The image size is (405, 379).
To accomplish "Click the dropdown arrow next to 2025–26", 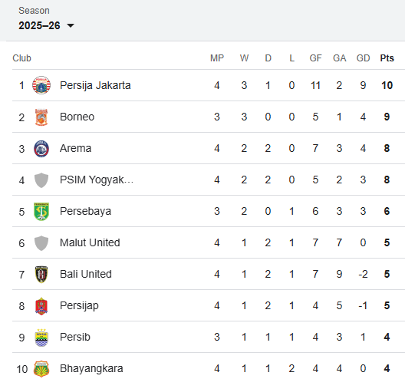I will click(71, 25).
